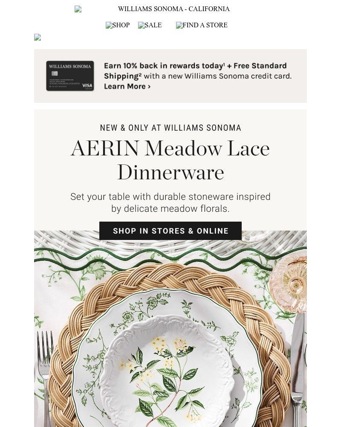Click the Earn 10% back rewards banner

pyautogui.click(x=170, y=76)
